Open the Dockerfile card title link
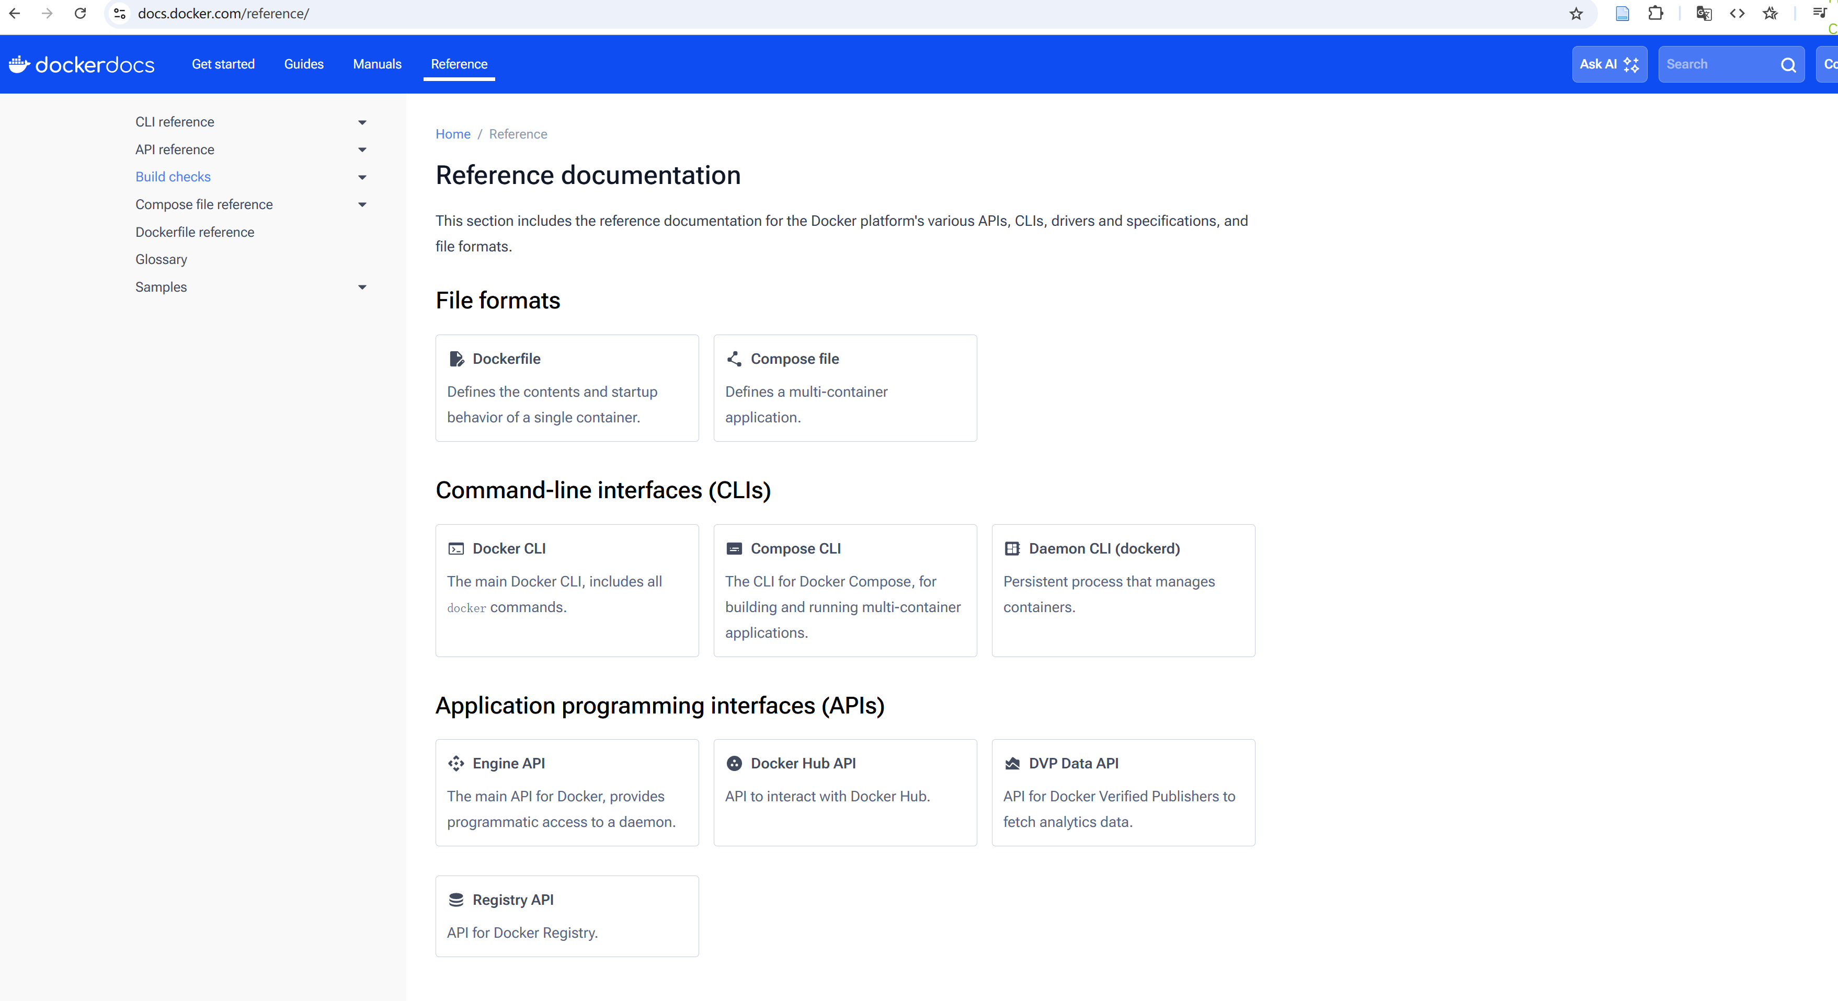 [x=507, y=359]
